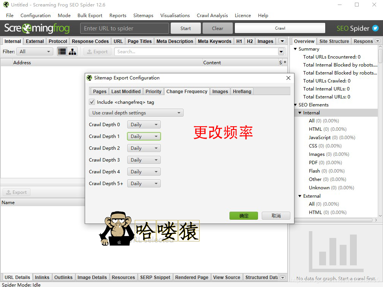
Task: Open the Inlinks bottom tab
Action: [x=42, y=277]
